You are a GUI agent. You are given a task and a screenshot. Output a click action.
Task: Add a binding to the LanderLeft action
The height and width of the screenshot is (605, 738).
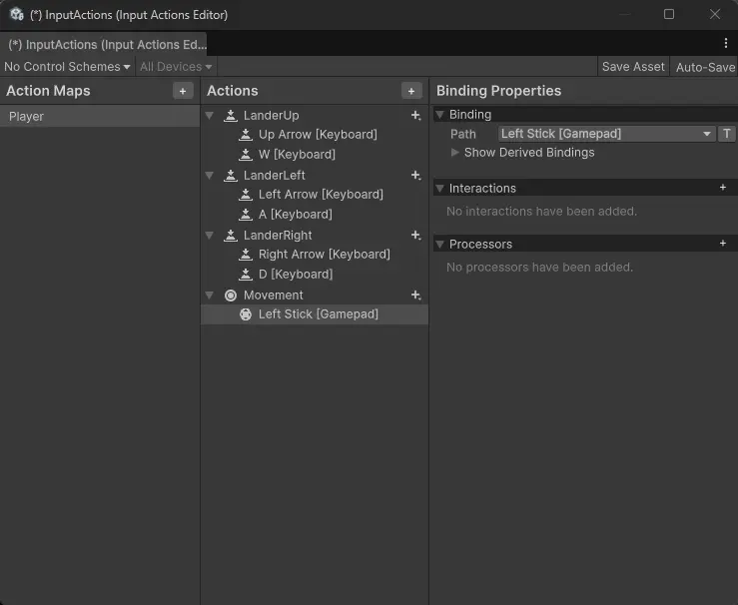point(415,176)
